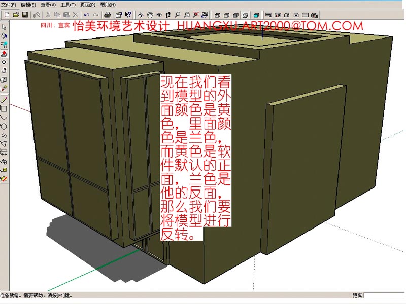
Task: Click the Paste clipboard icon
Action: pyautogui.click(x=66, y=15)
